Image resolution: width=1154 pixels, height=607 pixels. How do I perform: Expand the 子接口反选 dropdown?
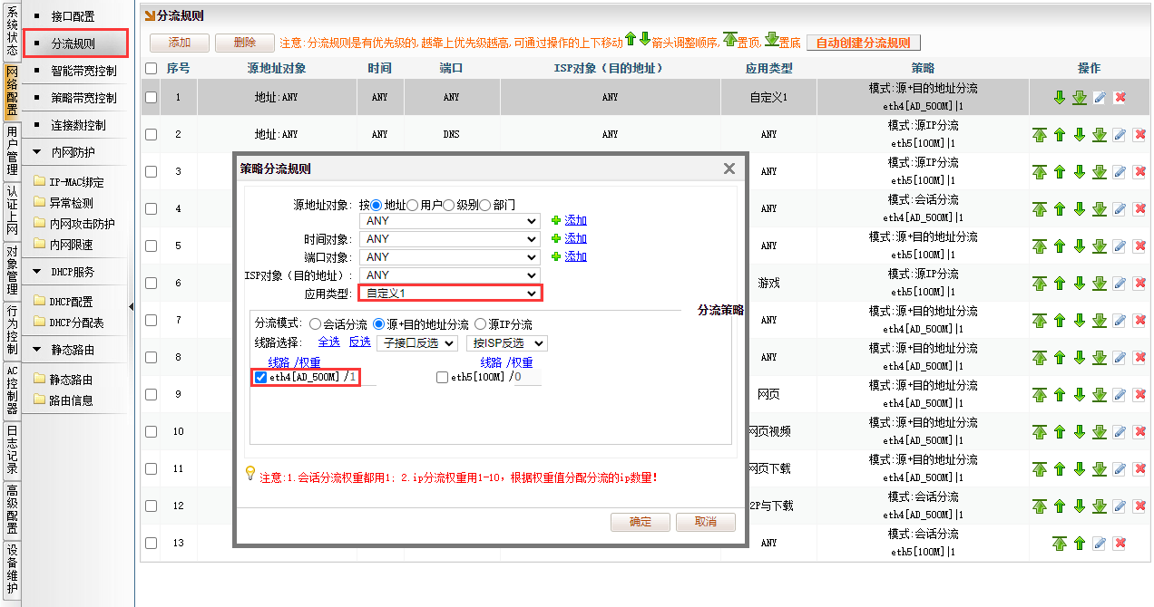pyautogui.click(x=417, y=343)
